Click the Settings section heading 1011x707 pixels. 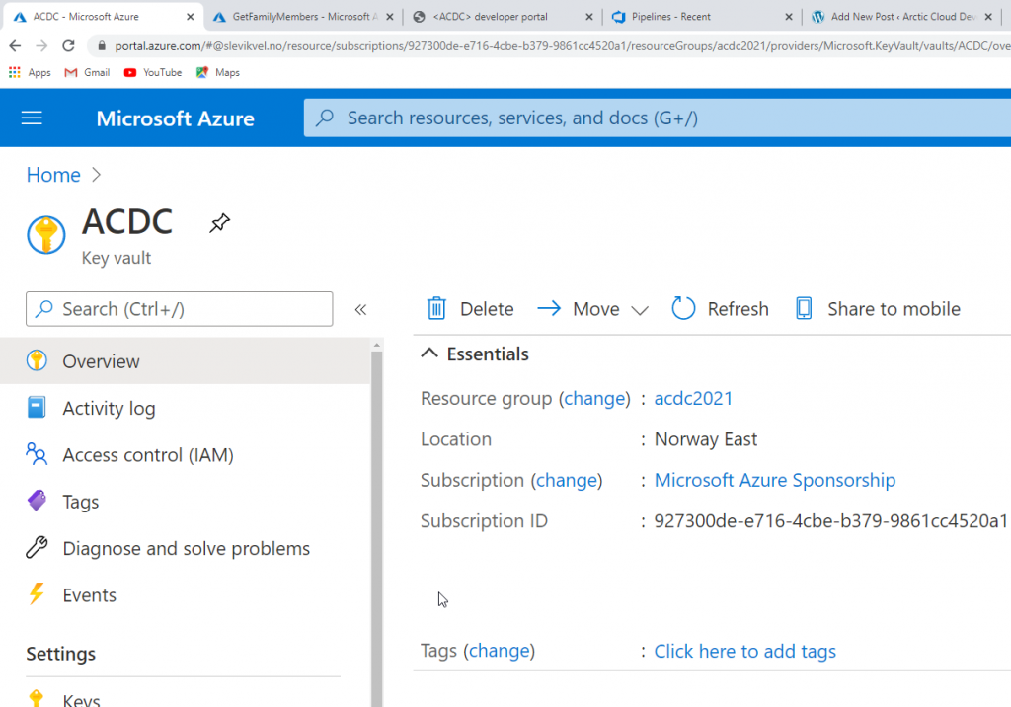coord(60,654)
